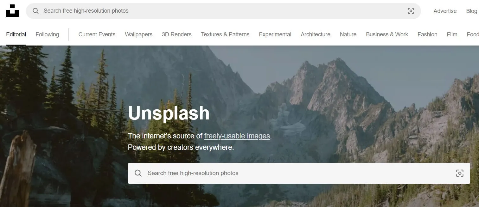Focus the top search photos field

(x=223, y=11)
